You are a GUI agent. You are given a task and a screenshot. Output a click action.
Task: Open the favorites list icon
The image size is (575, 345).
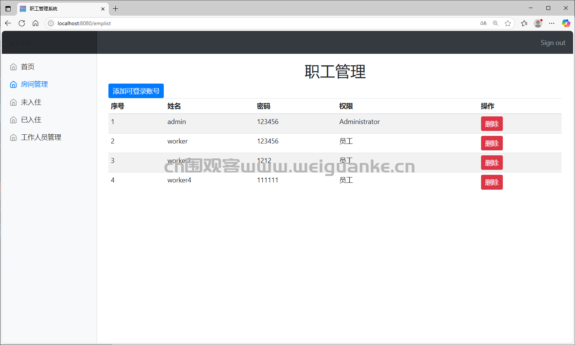click(524, 23)
